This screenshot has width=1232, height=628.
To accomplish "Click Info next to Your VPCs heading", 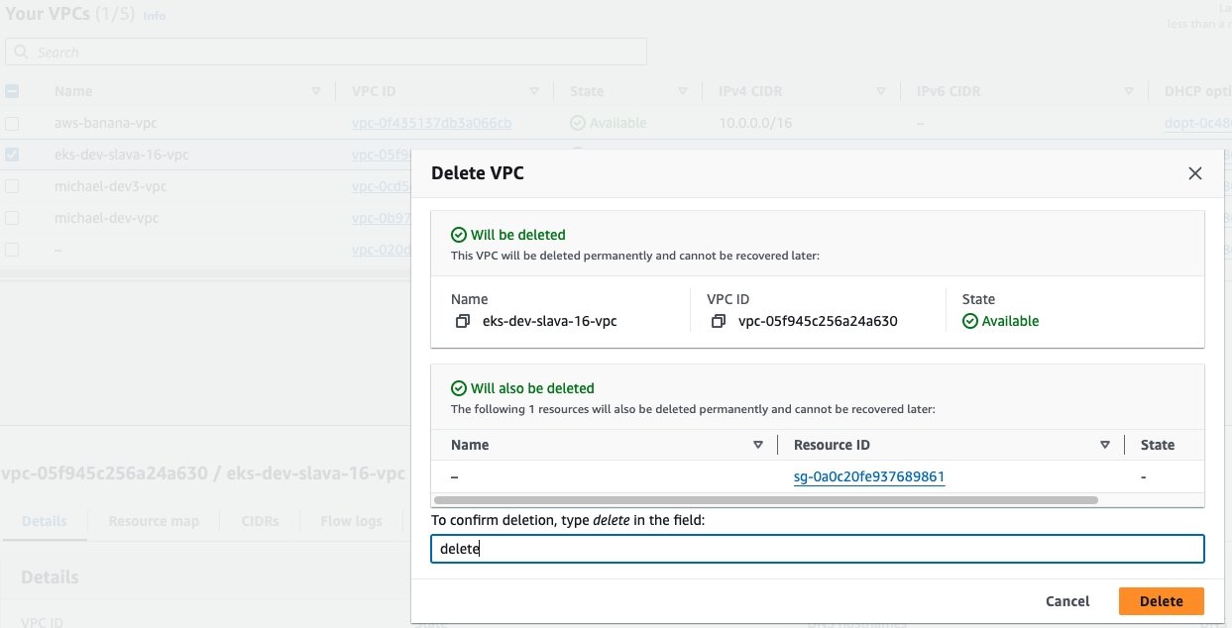I will tap(155, 16).
